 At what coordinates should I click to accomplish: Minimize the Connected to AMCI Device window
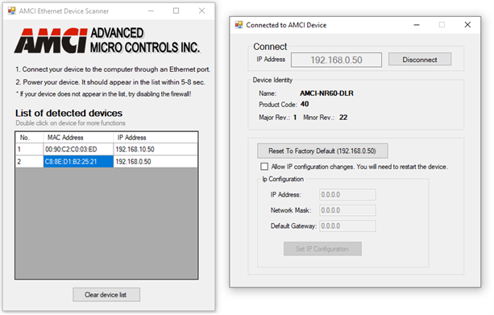click(x=417, y=25)
